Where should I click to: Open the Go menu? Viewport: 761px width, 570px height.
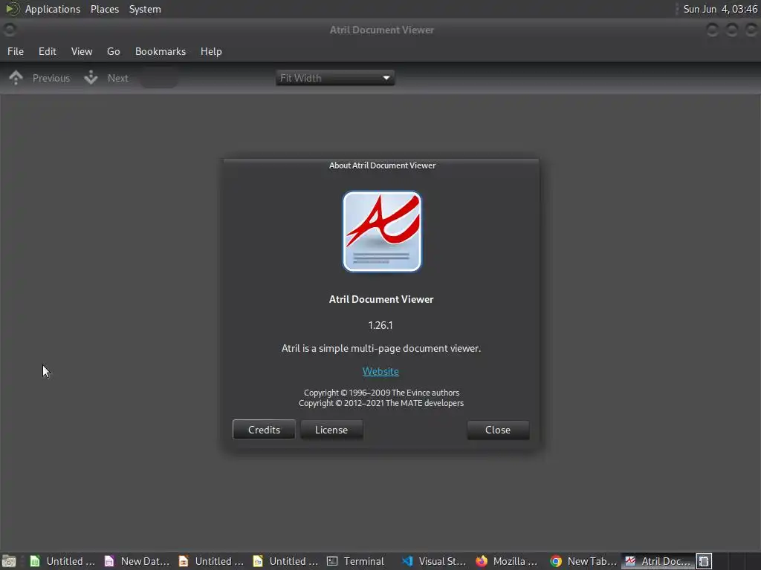point(114,51)
